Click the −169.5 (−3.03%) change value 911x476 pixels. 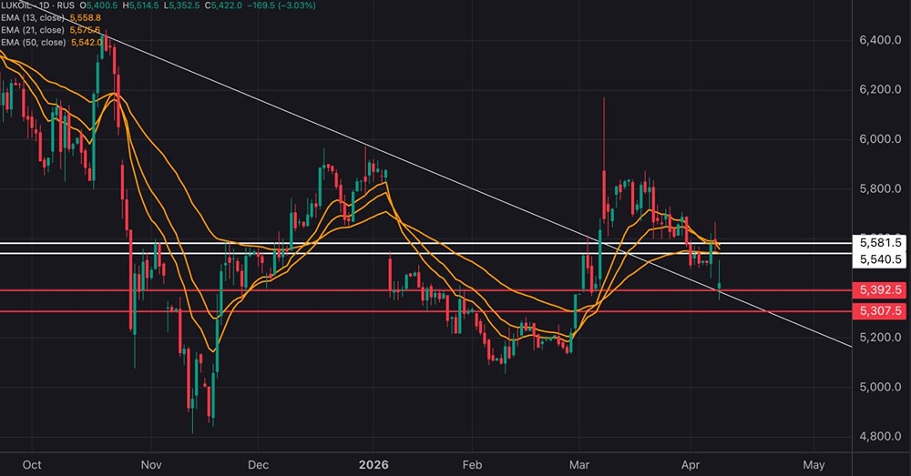(281, 5)
